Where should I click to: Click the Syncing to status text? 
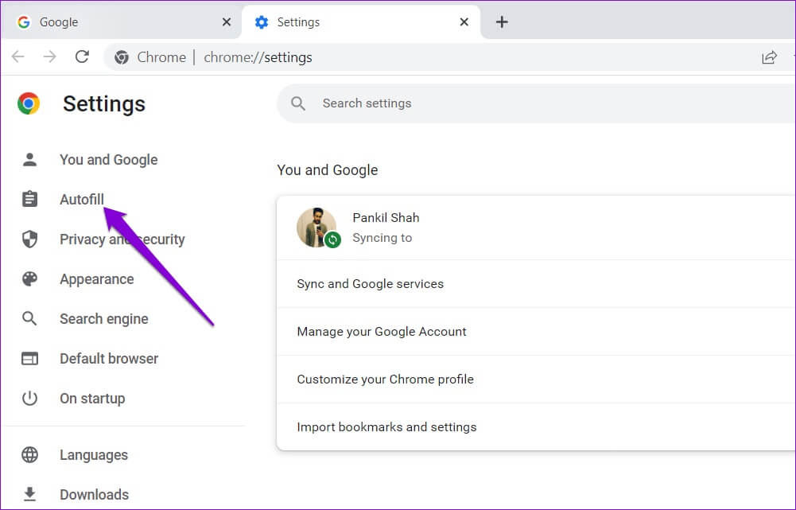pyautogui.click(x=382, y=238)
